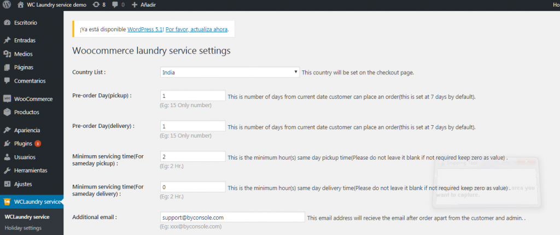The image size is (560, 235).
Task: Click the Apariencia brush icon
Action: (7, 131)
